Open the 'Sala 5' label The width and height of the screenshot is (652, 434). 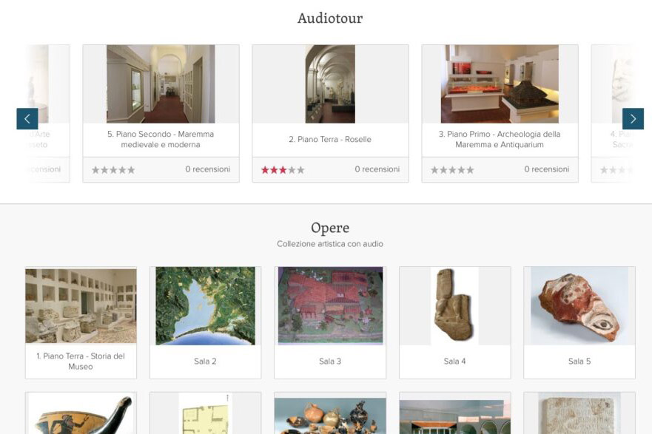579,361
